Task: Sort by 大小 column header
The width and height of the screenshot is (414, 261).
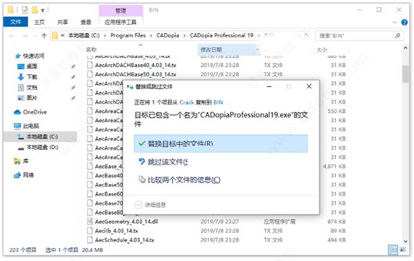Action: coord(322,50)
